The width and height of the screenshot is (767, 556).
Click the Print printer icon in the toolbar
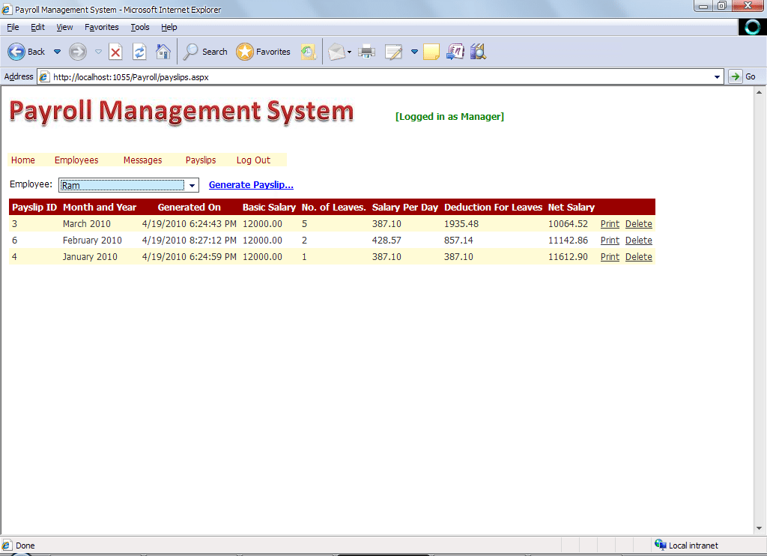(x=366, y=52)
